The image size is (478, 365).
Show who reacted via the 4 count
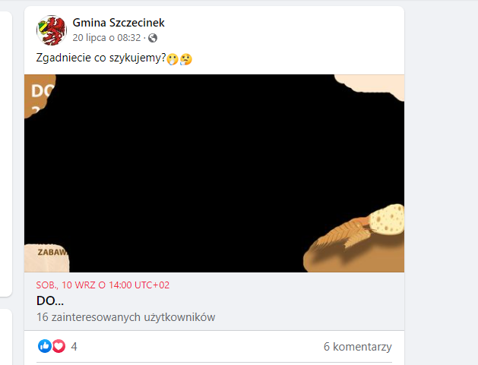click(74, 347)
